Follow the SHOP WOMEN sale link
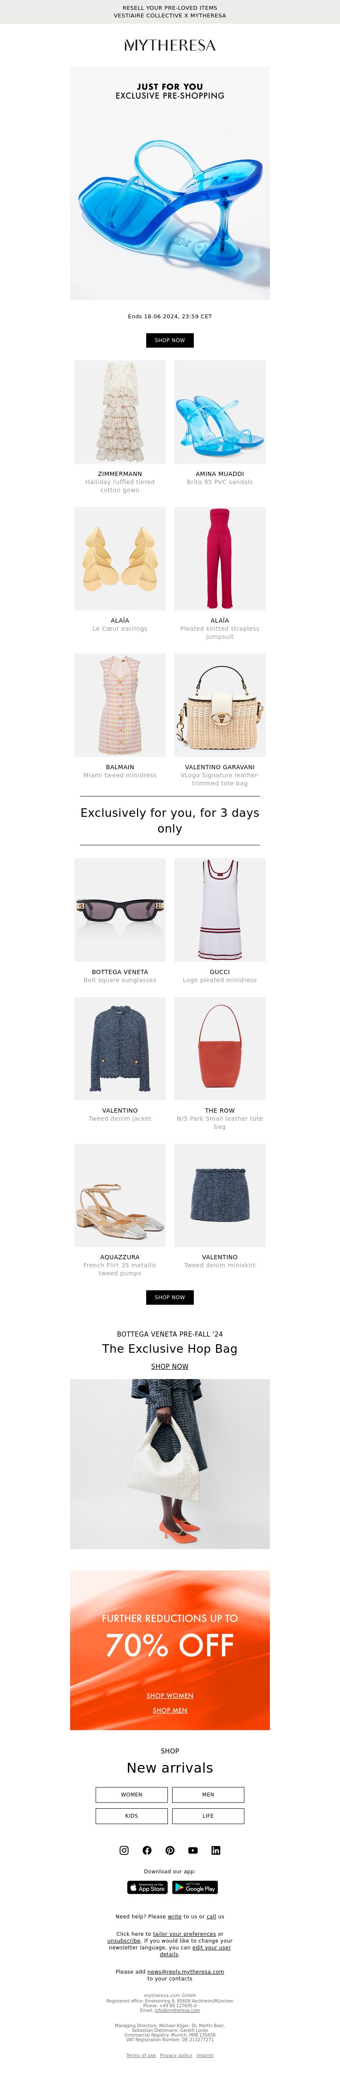The image size is (340, 2085). coord(170,1696)
